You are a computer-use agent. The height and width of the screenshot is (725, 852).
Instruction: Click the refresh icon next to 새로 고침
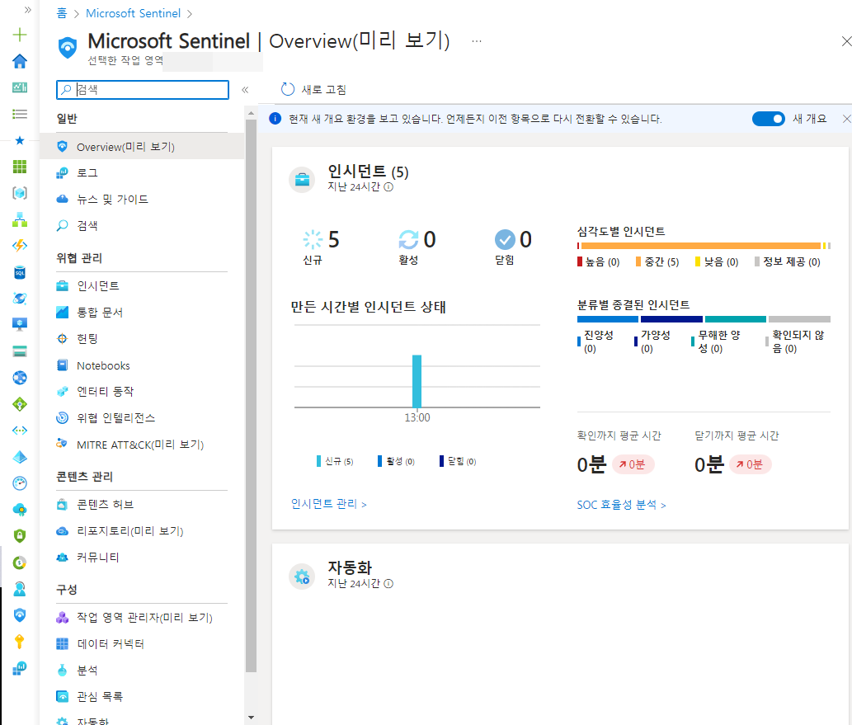pos(288,89)
